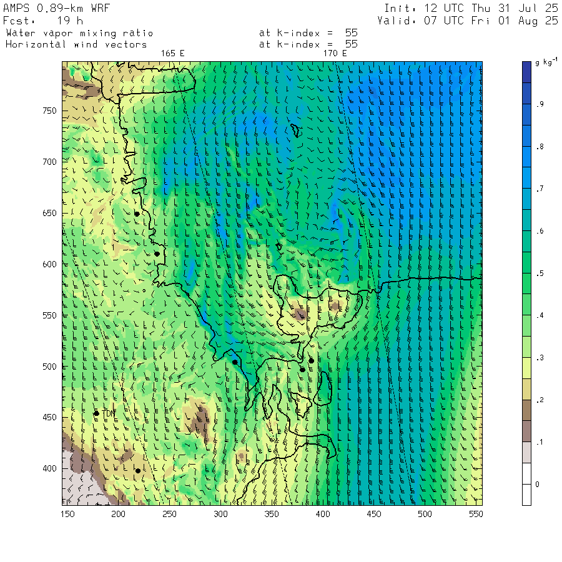
Task: Click the x-axis 200 tick label
Action: pyautogui.click(x=118, y=514)
